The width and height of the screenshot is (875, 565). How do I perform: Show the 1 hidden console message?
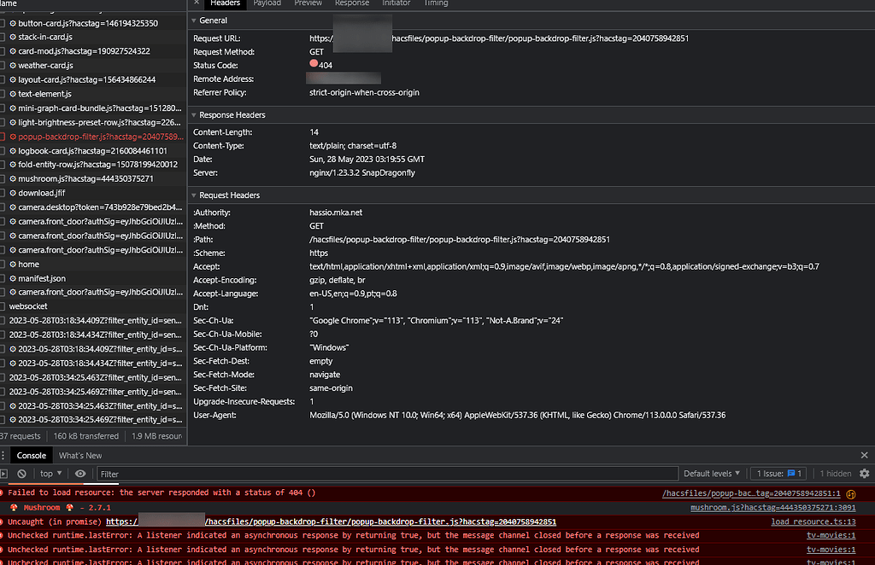click(835, 473)
